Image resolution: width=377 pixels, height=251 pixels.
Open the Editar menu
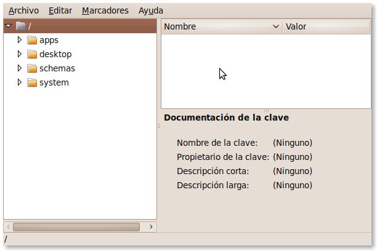click(60, 10)
